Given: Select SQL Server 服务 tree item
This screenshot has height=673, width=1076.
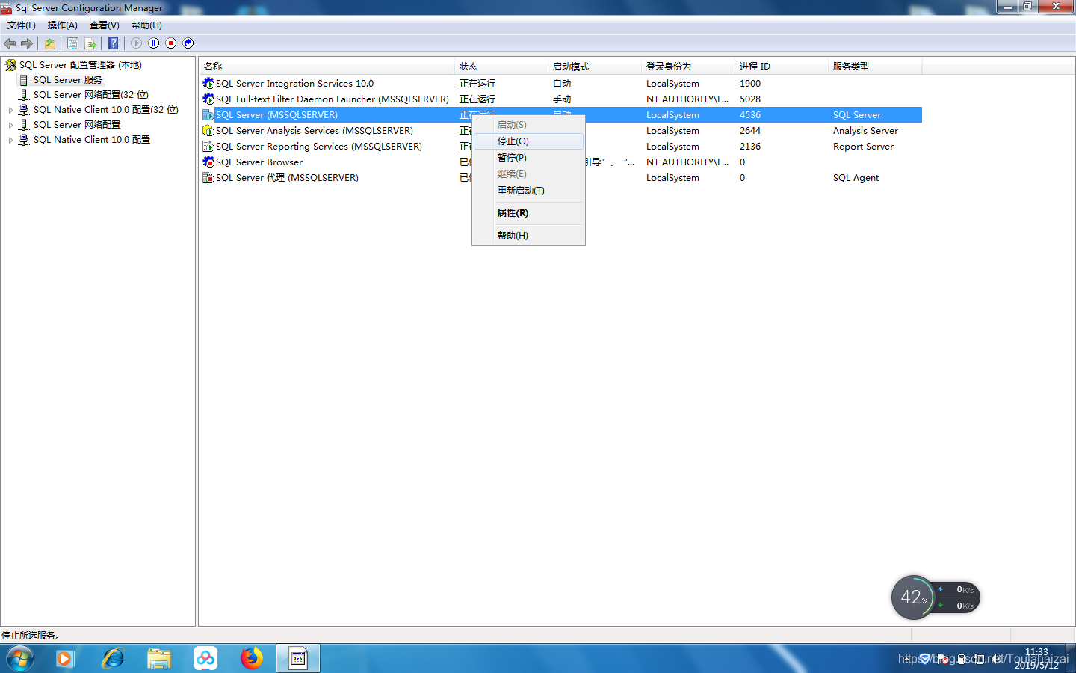Looking at the screenshot, I should point(68,80).
